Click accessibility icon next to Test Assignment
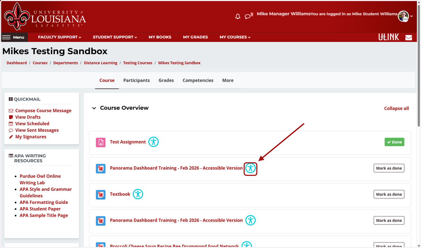This screenshot has width=421, height=248. click(153, 142)
